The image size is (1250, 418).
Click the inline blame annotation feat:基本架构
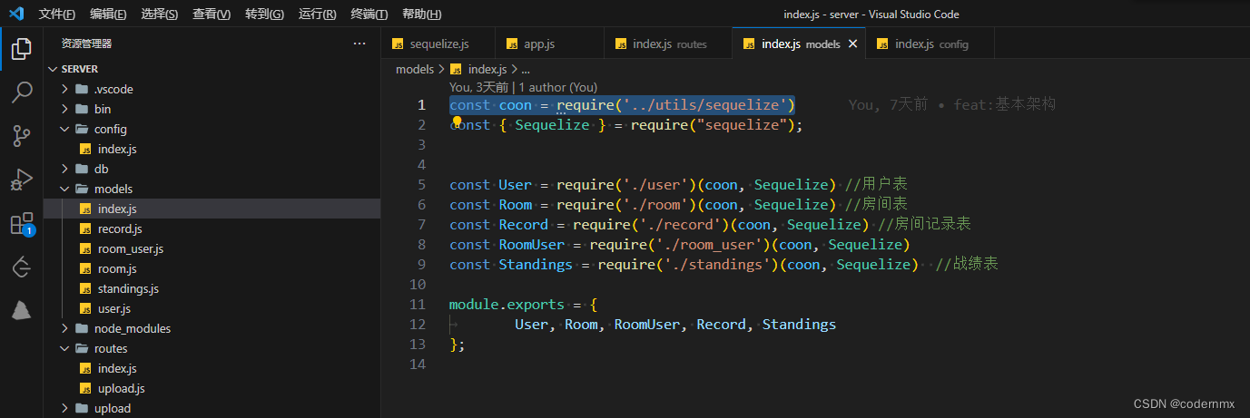coord(952,105)
